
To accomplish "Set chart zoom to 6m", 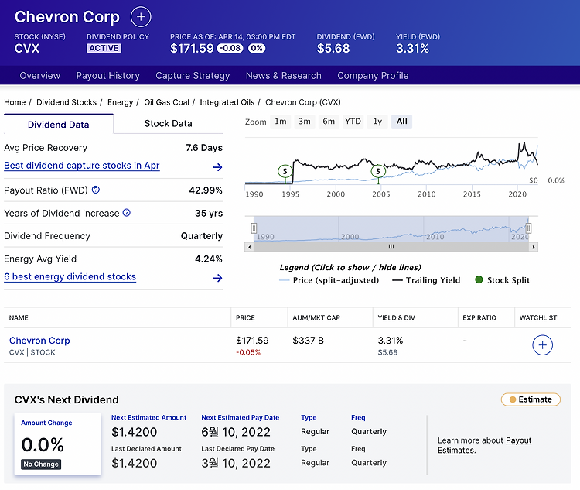I will (x=329, y=122).
